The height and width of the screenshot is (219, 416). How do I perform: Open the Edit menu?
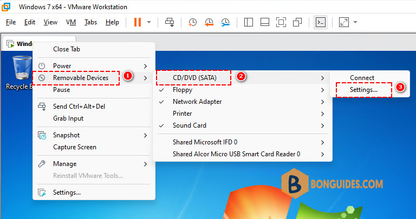(30, 22)
